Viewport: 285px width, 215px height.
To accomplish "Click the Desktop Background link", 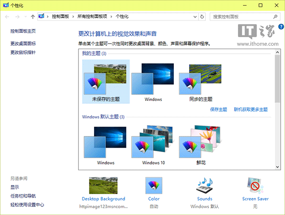I will coord(104,199).
